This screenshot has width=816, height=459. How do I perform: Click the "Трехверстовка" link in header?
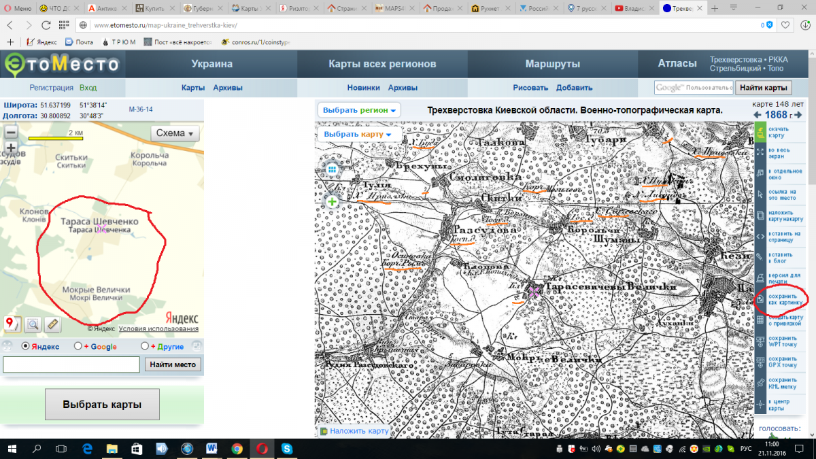click(735, 60)
